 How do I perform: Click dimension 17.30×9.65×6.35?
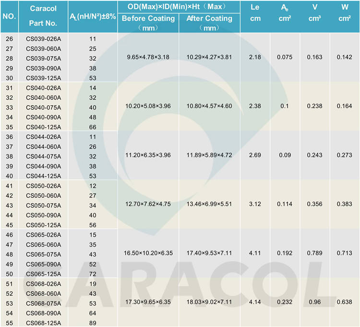click(148, 302)
